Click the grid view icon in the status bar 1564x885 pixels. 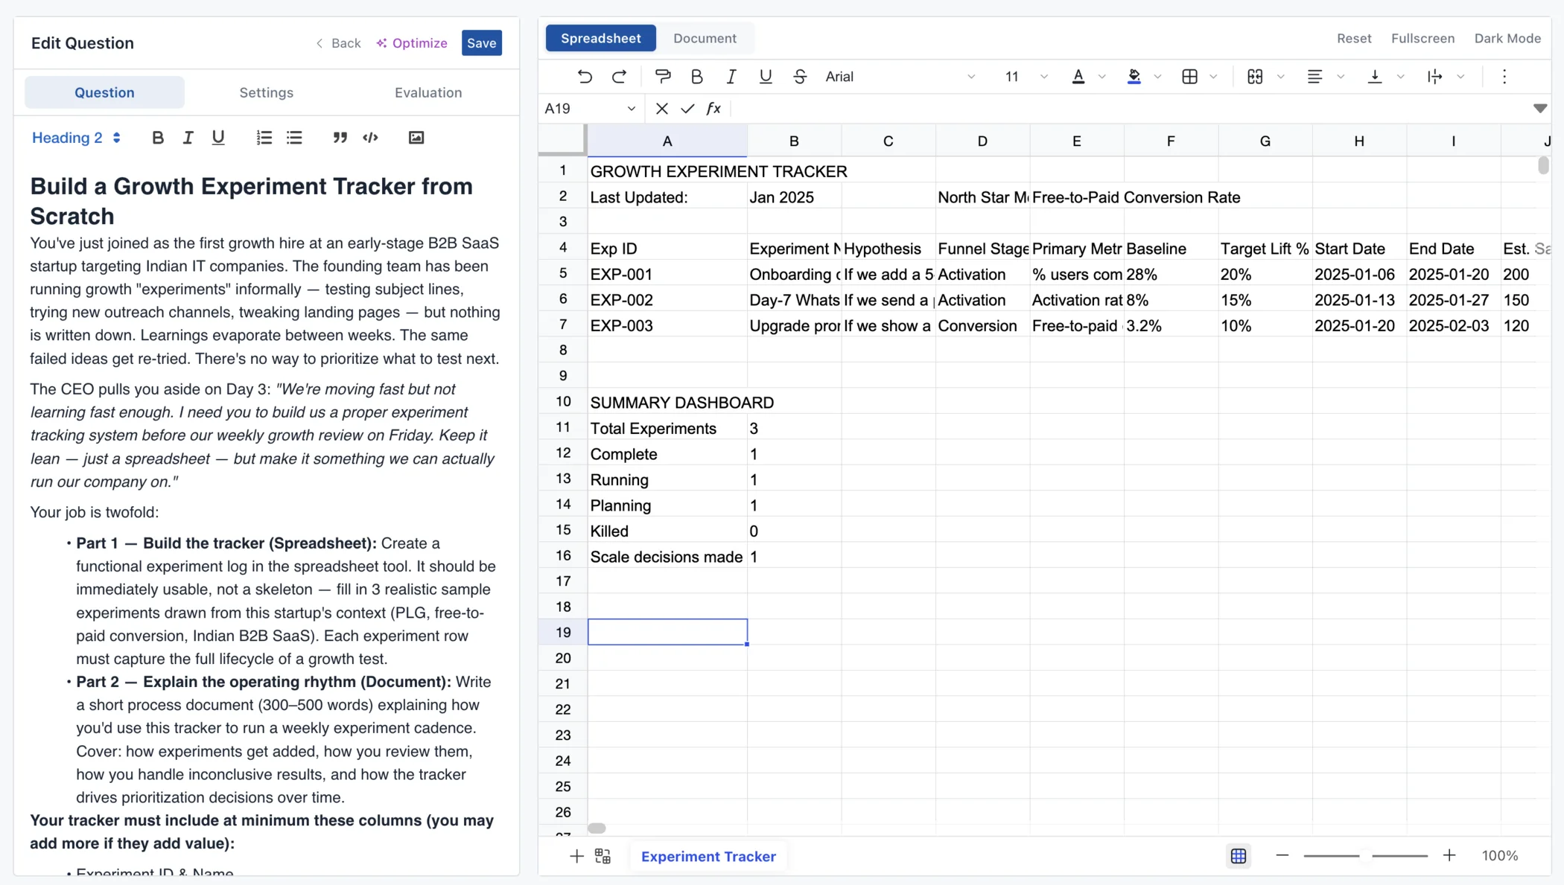[1238, 856]
